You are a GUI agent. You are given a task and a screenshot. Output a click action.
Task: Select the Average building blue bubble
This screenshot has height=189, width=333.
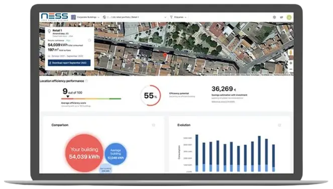[116, 154]
